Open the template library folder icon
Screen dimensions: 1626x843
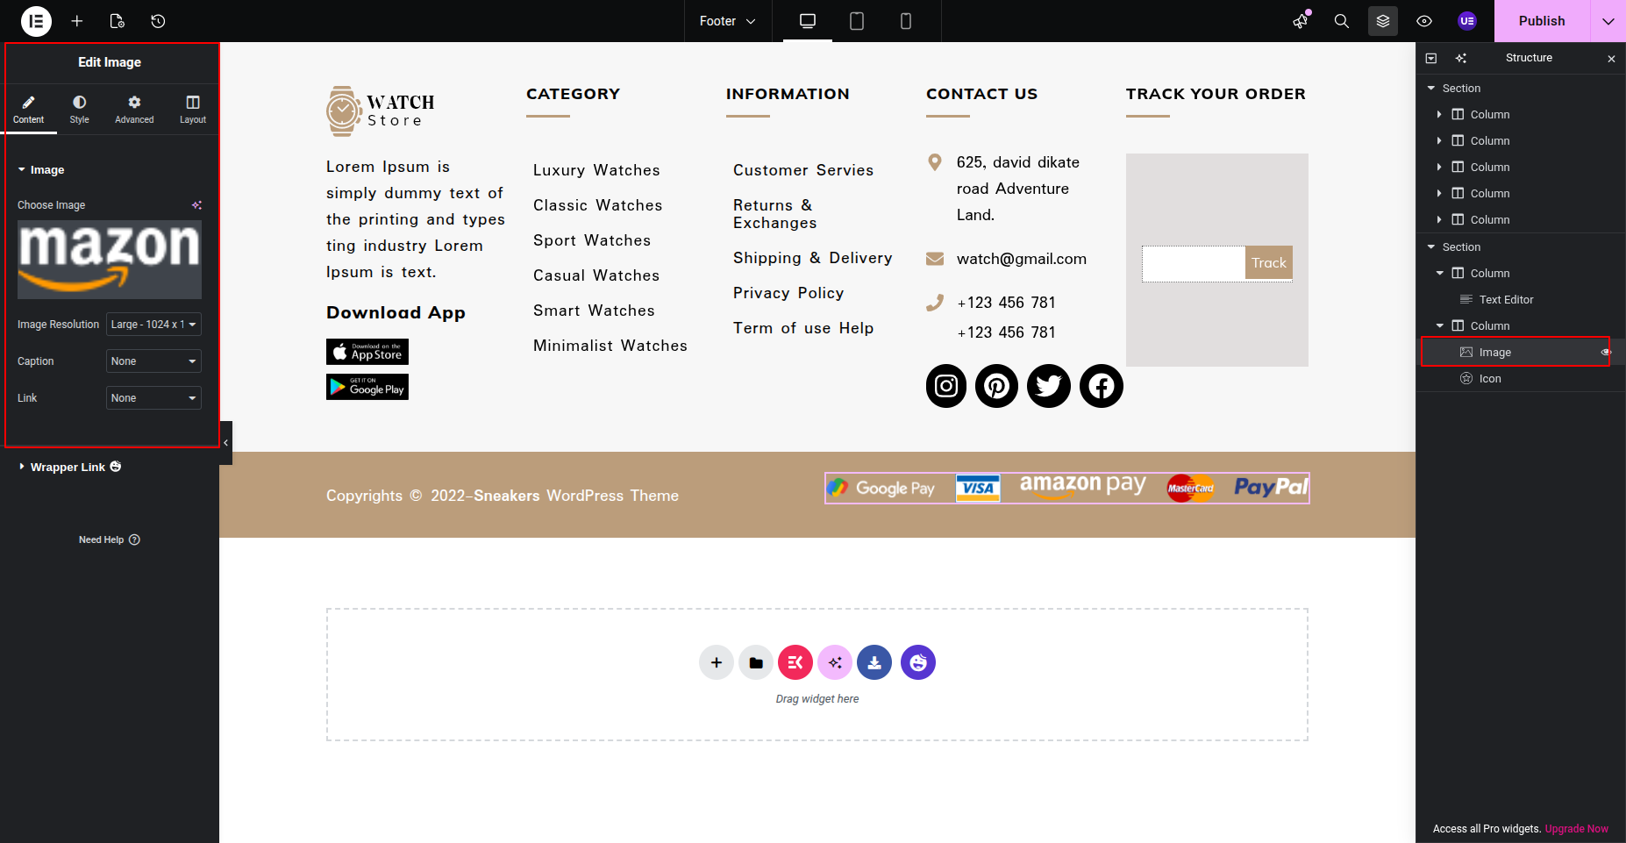pyautogui.click(x=755, y=662)
